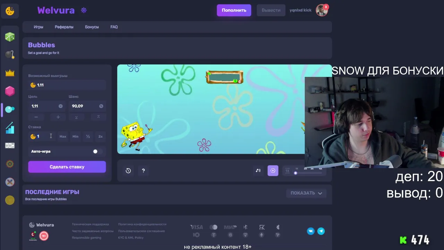Open the user profile avatar
This screenshot has height=250, width=444.
coord(322,10)
